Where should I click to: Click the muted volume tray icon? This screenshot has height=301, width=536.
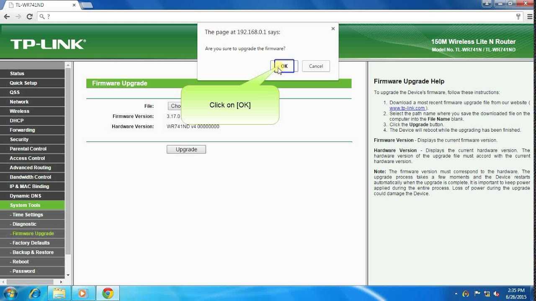[x=497, y=294]
